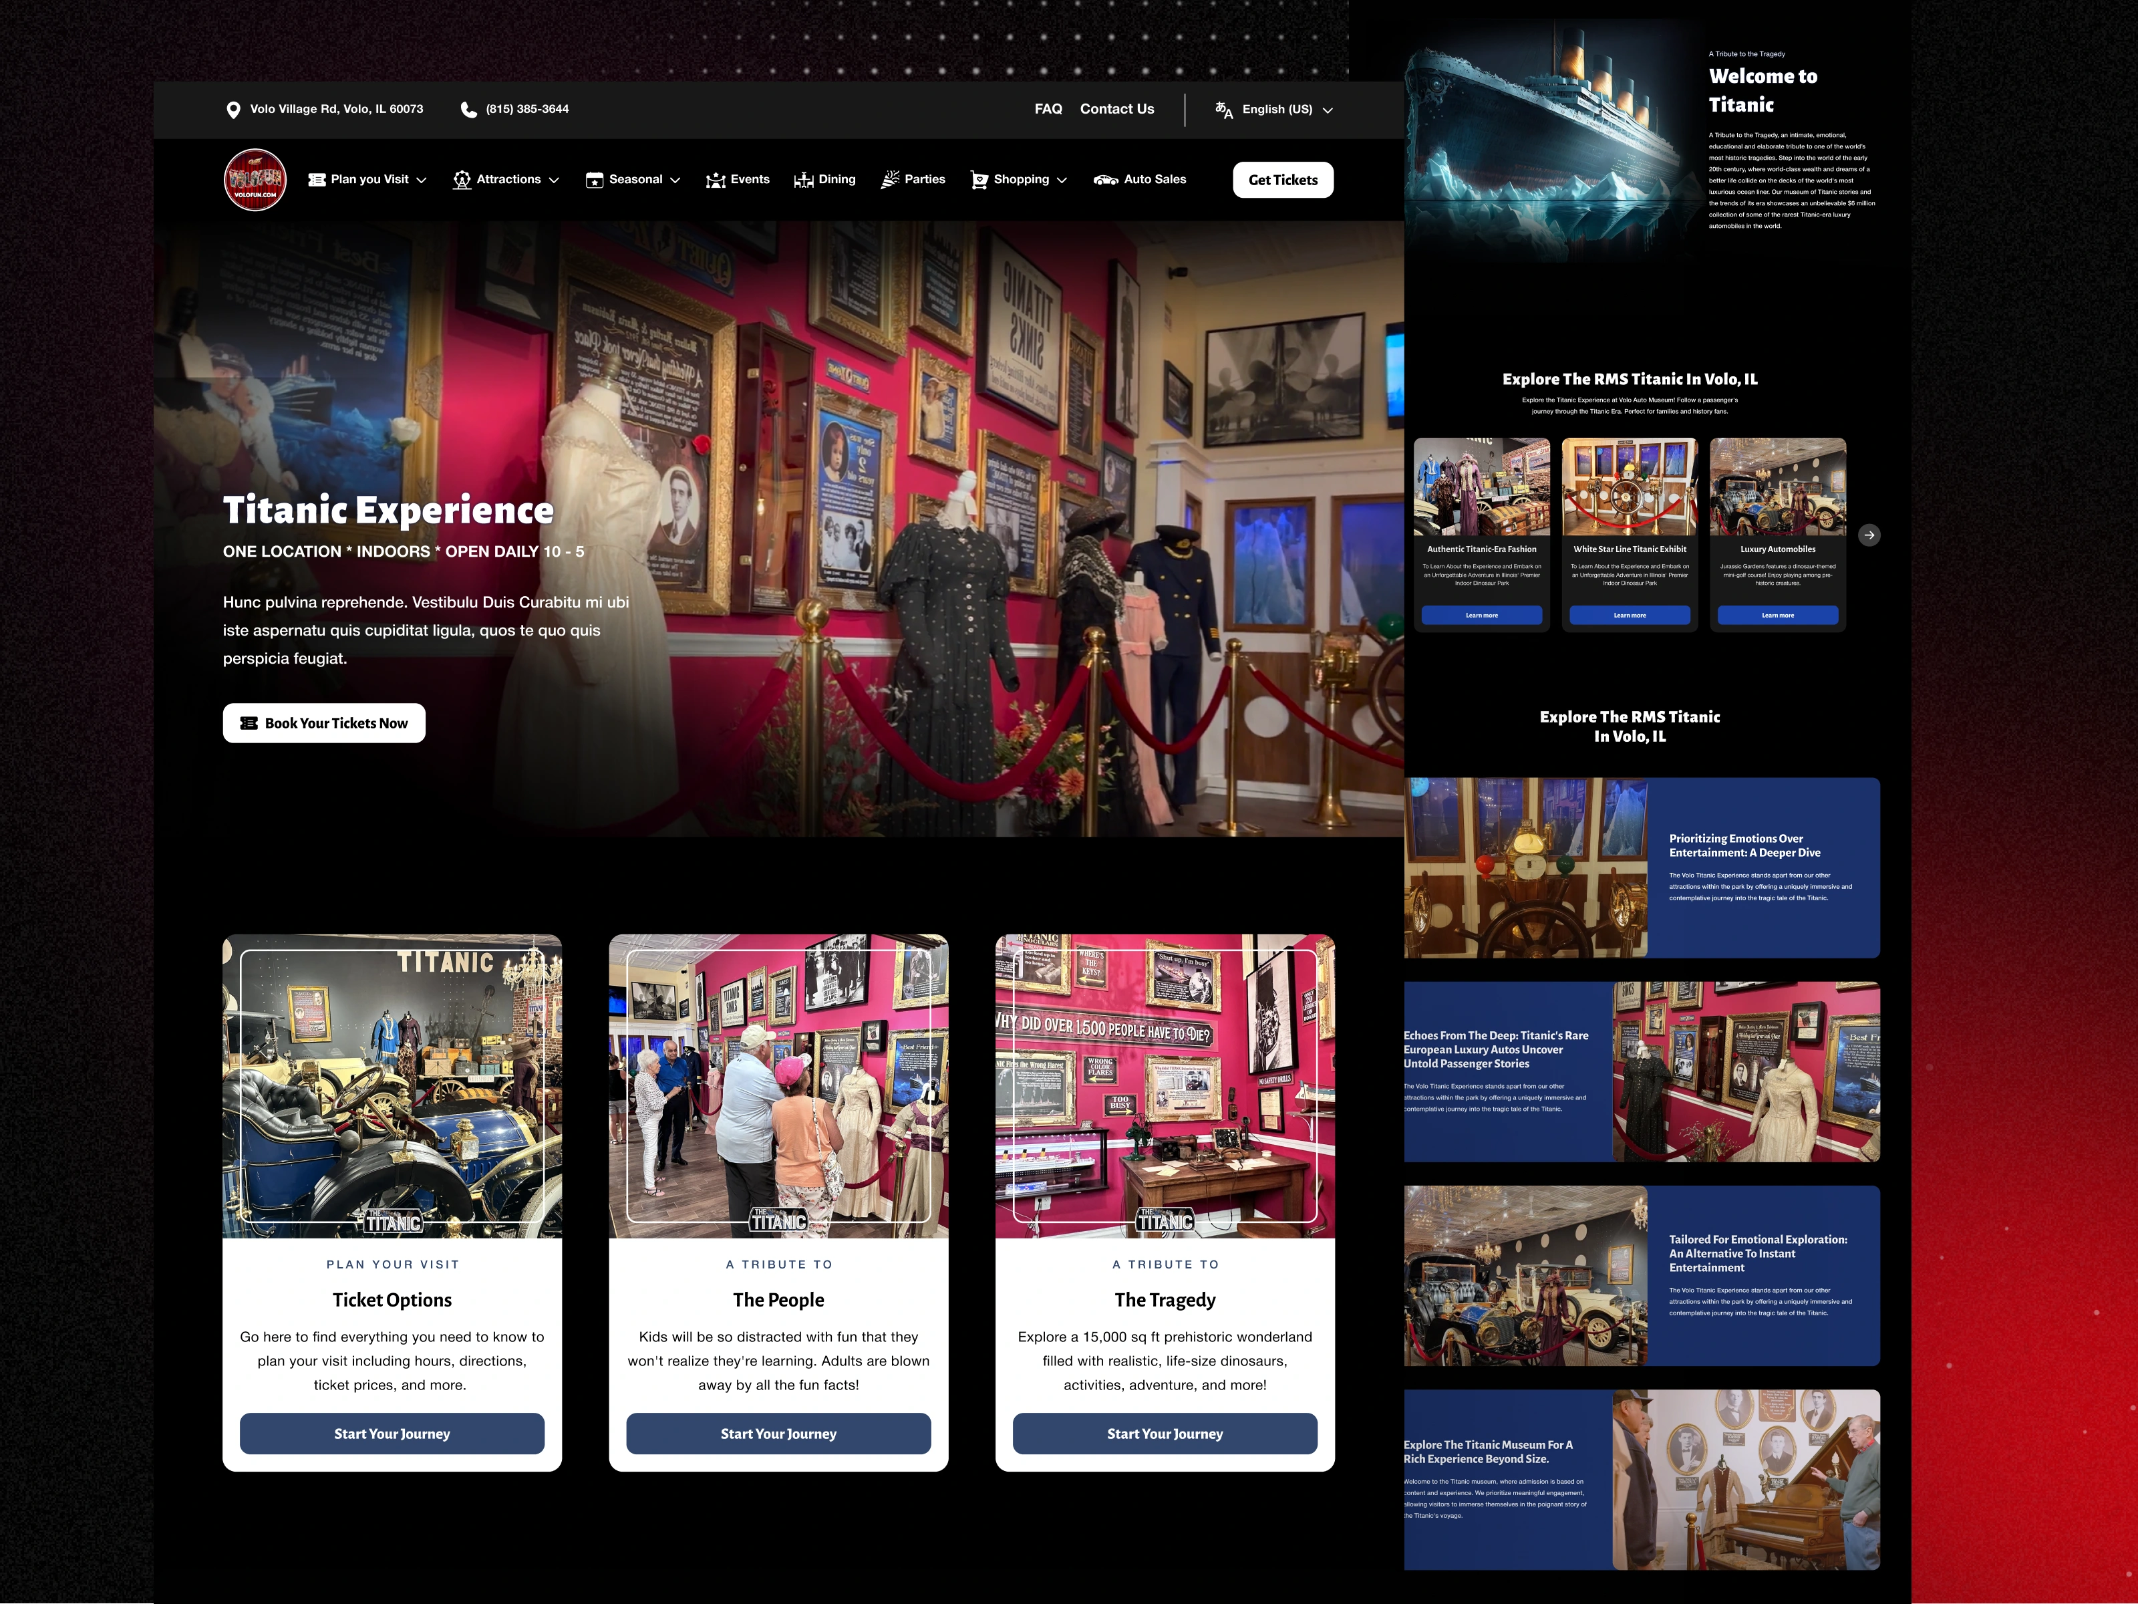
Task: Click the Parties confetti icon
Action: [890, 180]
